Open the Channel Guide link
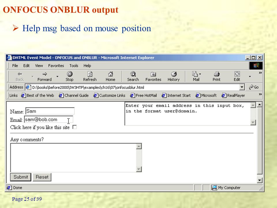This screenshot has height=208, width=277. click(74, 96)
